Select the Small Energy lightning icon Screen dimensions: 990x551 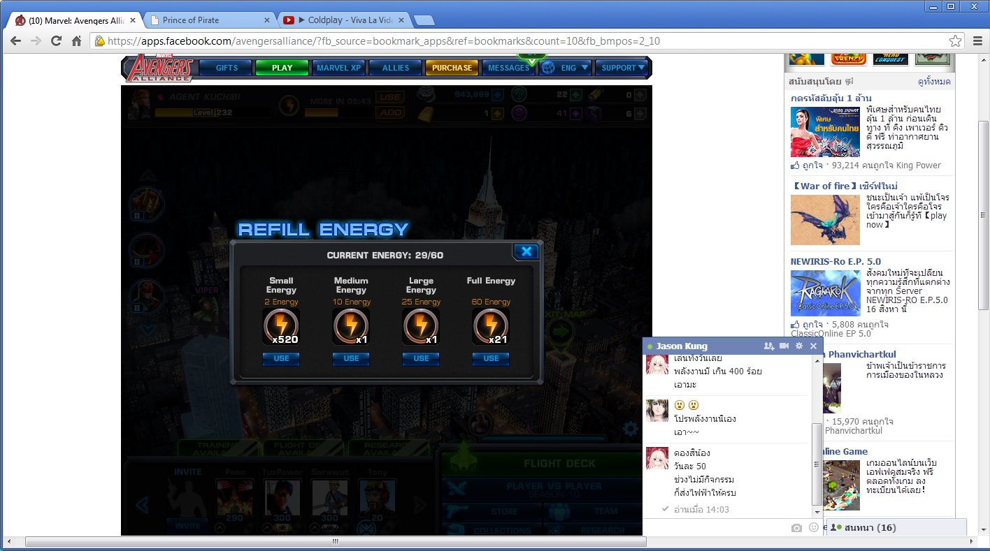pos(281,327)
